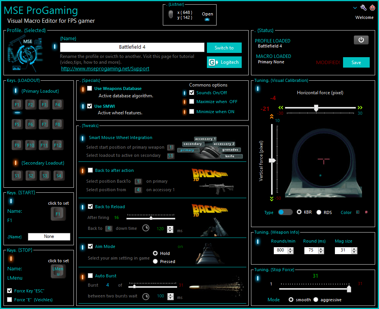Select the S1 secondary loadout key
Screen dimensions: 379x309
(17, 175)
